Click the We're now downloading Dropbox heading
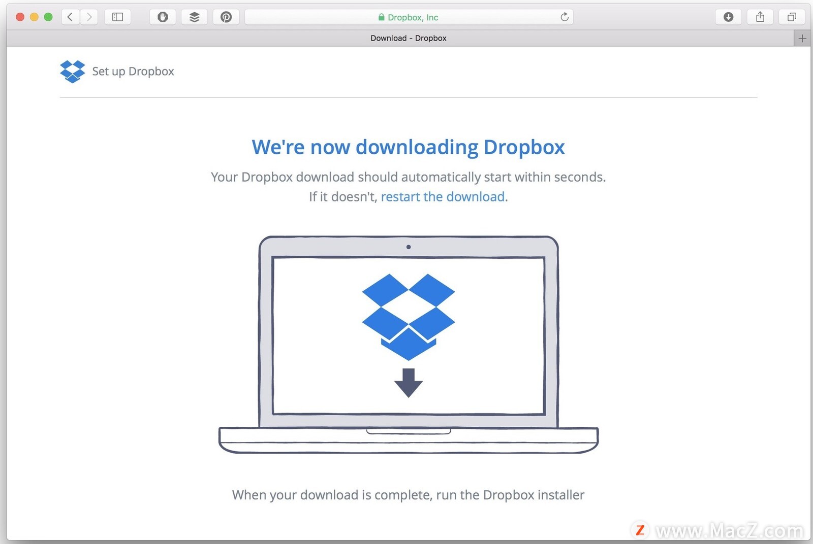 pyautogui.click(x=408, y=147)
